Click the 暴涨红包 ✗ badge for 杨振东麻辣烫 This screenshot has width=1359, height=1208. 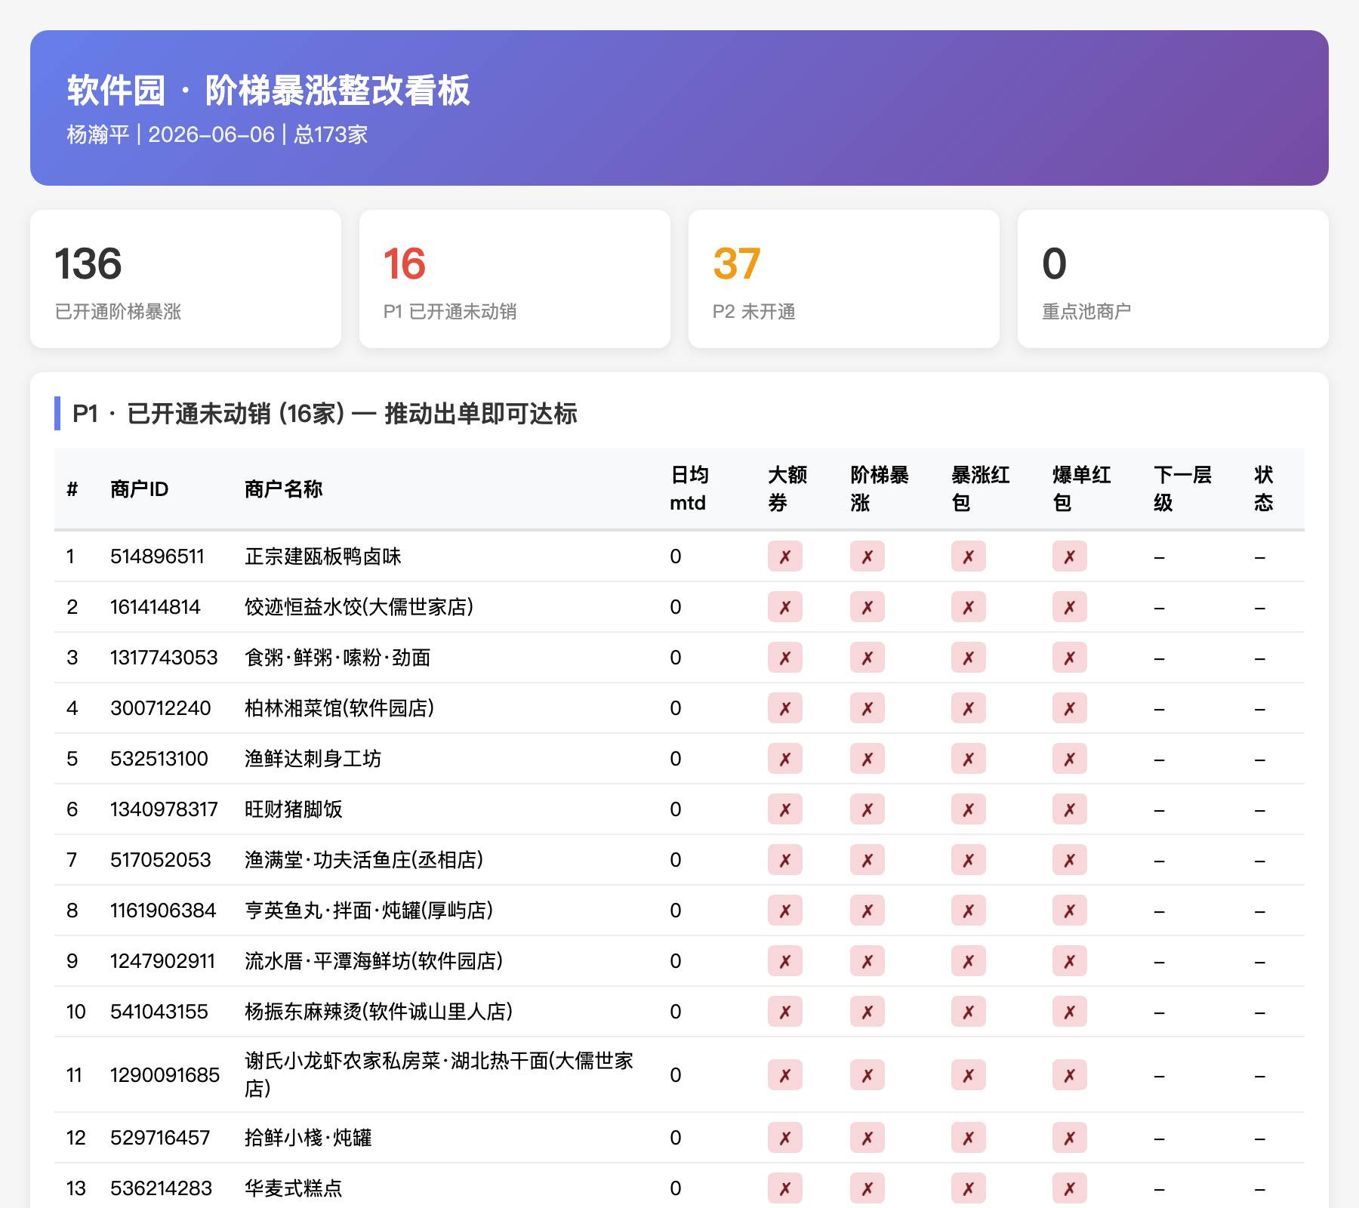[969, 1012]
